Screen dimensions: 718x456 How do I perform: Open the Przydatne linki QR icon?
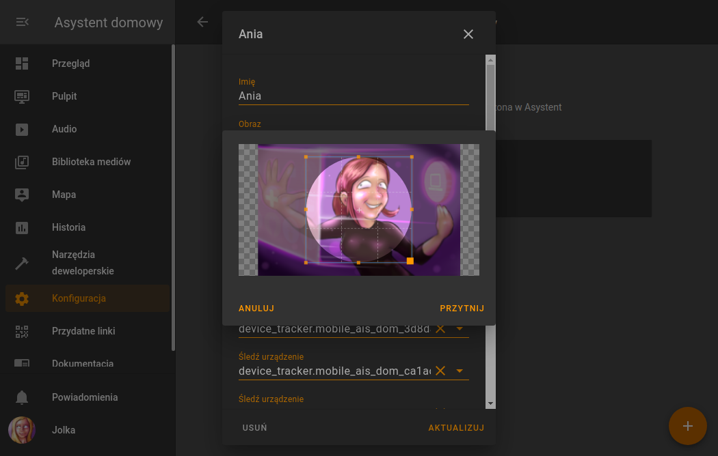point(21,331)
